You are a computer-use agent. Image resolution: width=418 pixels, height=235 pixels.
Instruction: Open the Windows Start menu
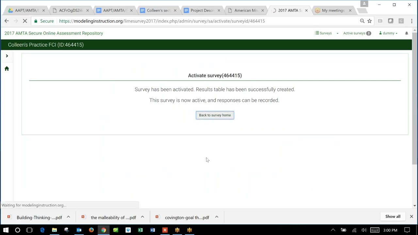[x=6, y=230]
